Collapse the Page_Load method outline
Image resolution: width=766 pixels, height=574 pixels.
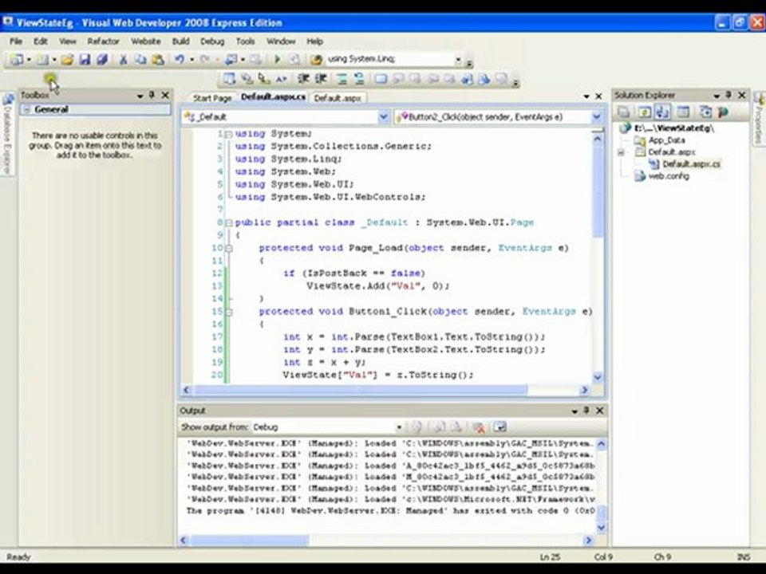coord(228,248)
